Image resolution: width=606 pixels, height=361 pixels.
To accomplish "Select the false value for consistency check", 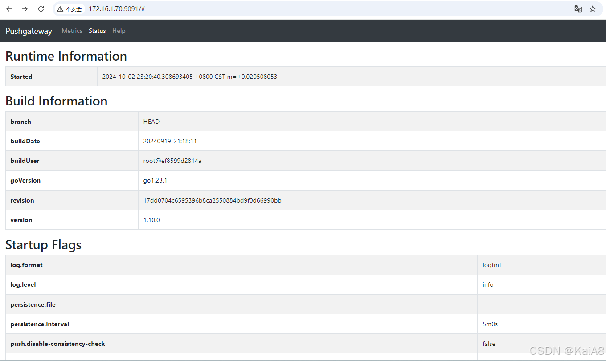I will click(489, 344).
